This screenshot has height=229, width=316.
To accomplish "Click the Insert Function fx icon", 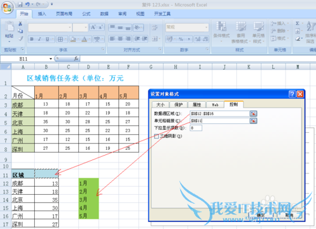I will [x=76, y=59].
